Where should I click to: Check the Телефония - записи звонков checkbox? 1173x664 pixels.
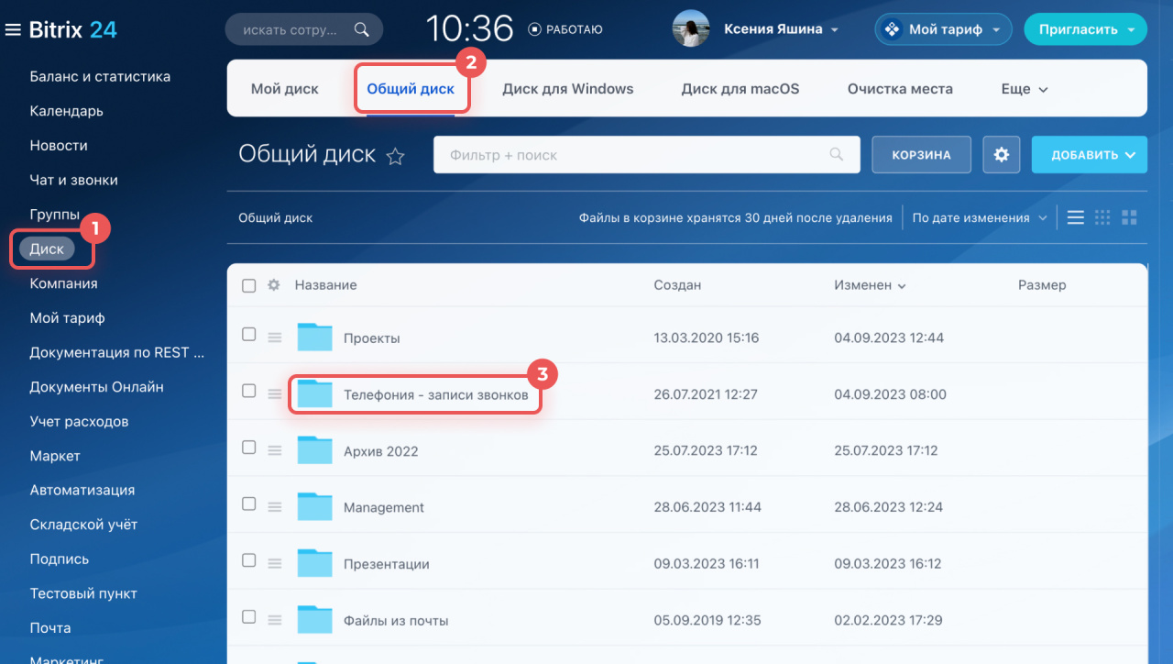(x=248, y=391)
